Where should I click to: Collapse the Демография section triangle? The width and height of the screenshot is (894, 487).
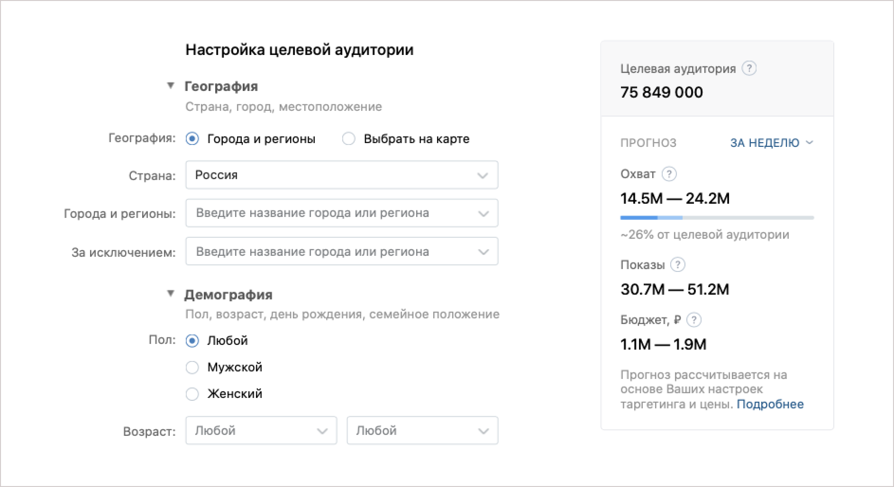pos(170,293)
